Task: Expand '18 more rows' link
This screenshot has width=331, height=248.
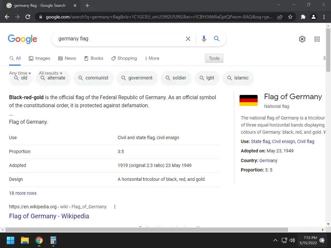Action: click(23, 193)
